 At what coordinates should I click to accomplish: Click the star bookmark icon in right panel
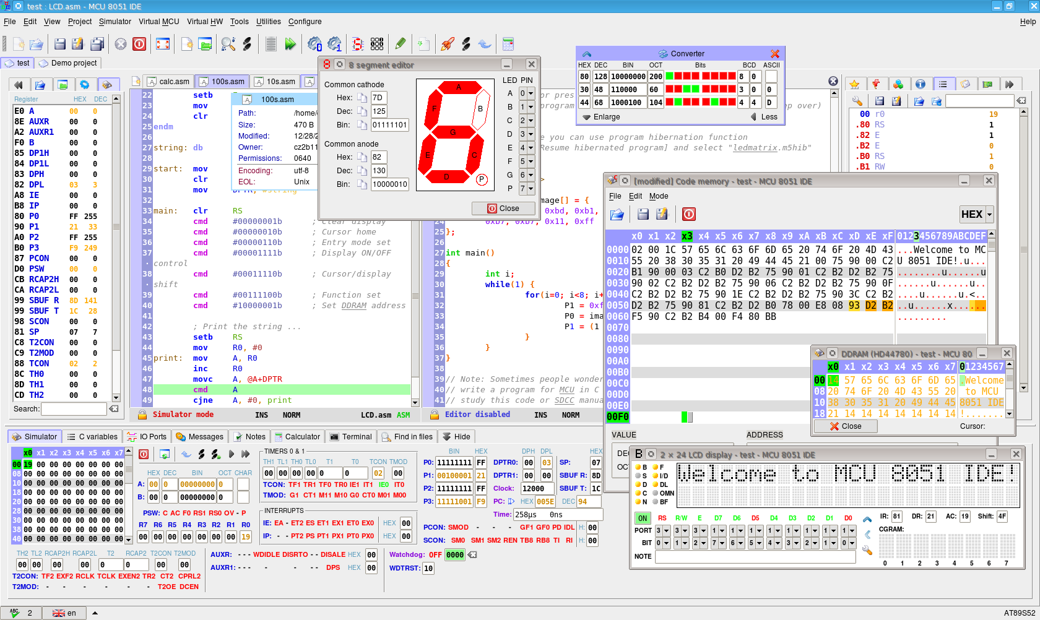(x=855, y=84)
